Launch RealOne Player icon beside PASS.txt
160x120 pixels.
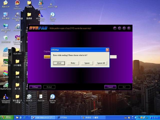52,99
